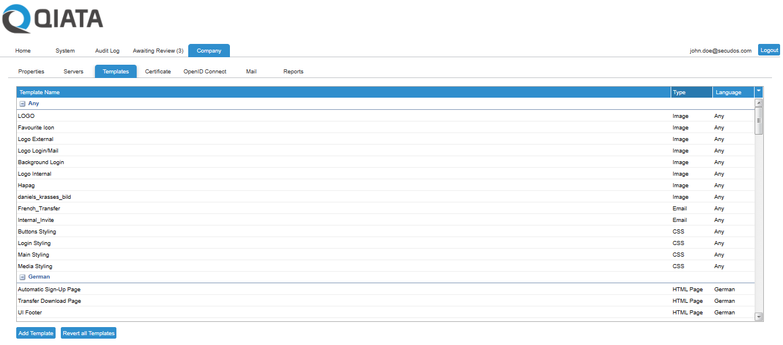Open the Reports tab

[x=293, y=71]
